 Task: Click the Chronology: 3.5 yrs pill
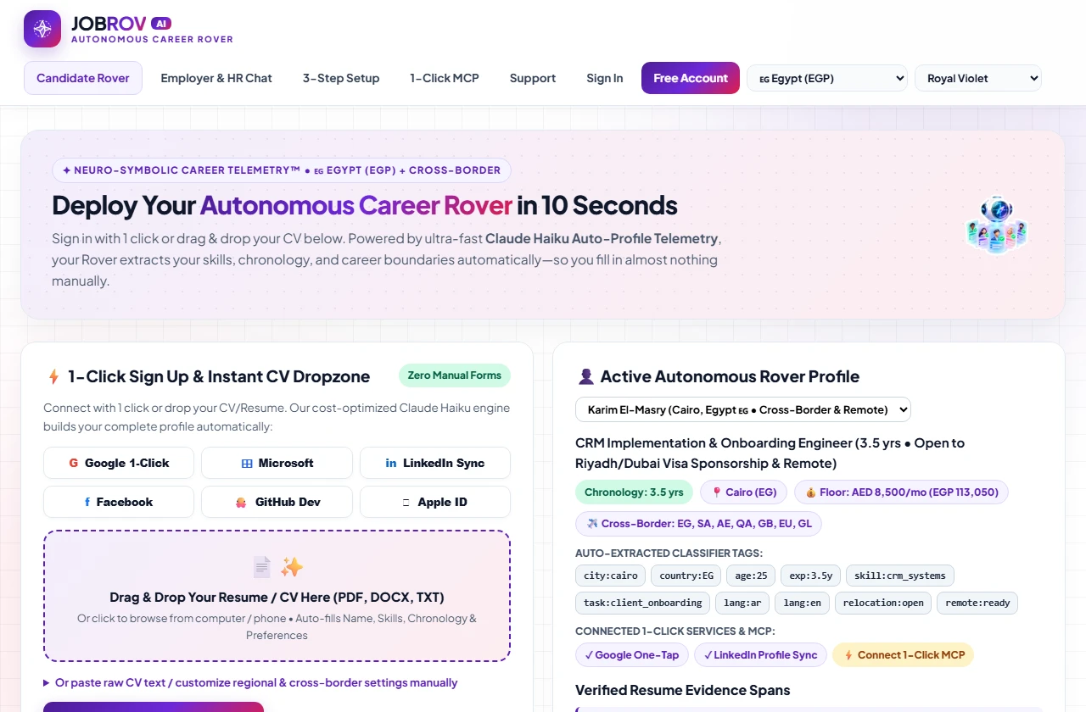tap(634, 492)
